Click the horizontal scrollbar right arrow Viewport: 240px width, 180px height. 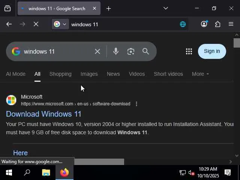click(x=231, y=162)
